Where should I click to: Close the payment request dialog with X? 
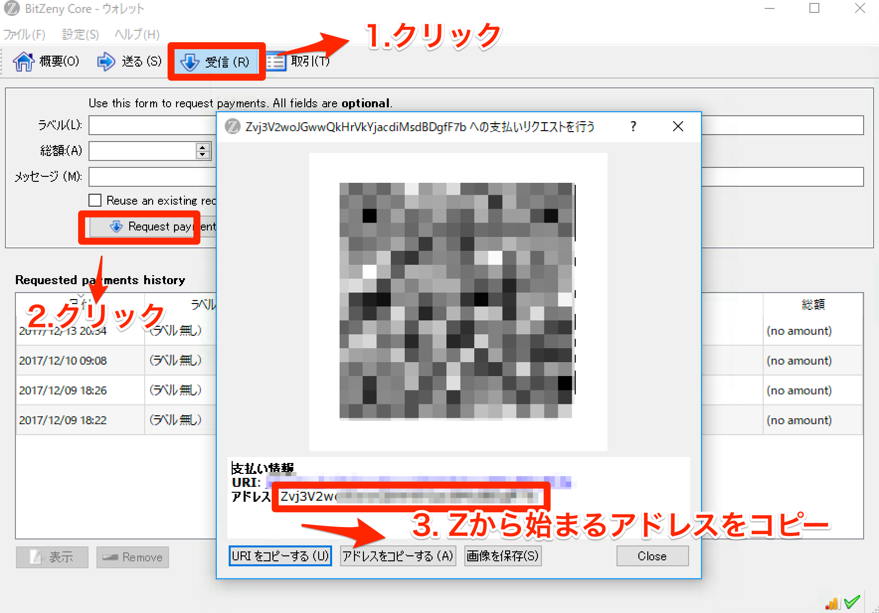[x=678, y=127]
